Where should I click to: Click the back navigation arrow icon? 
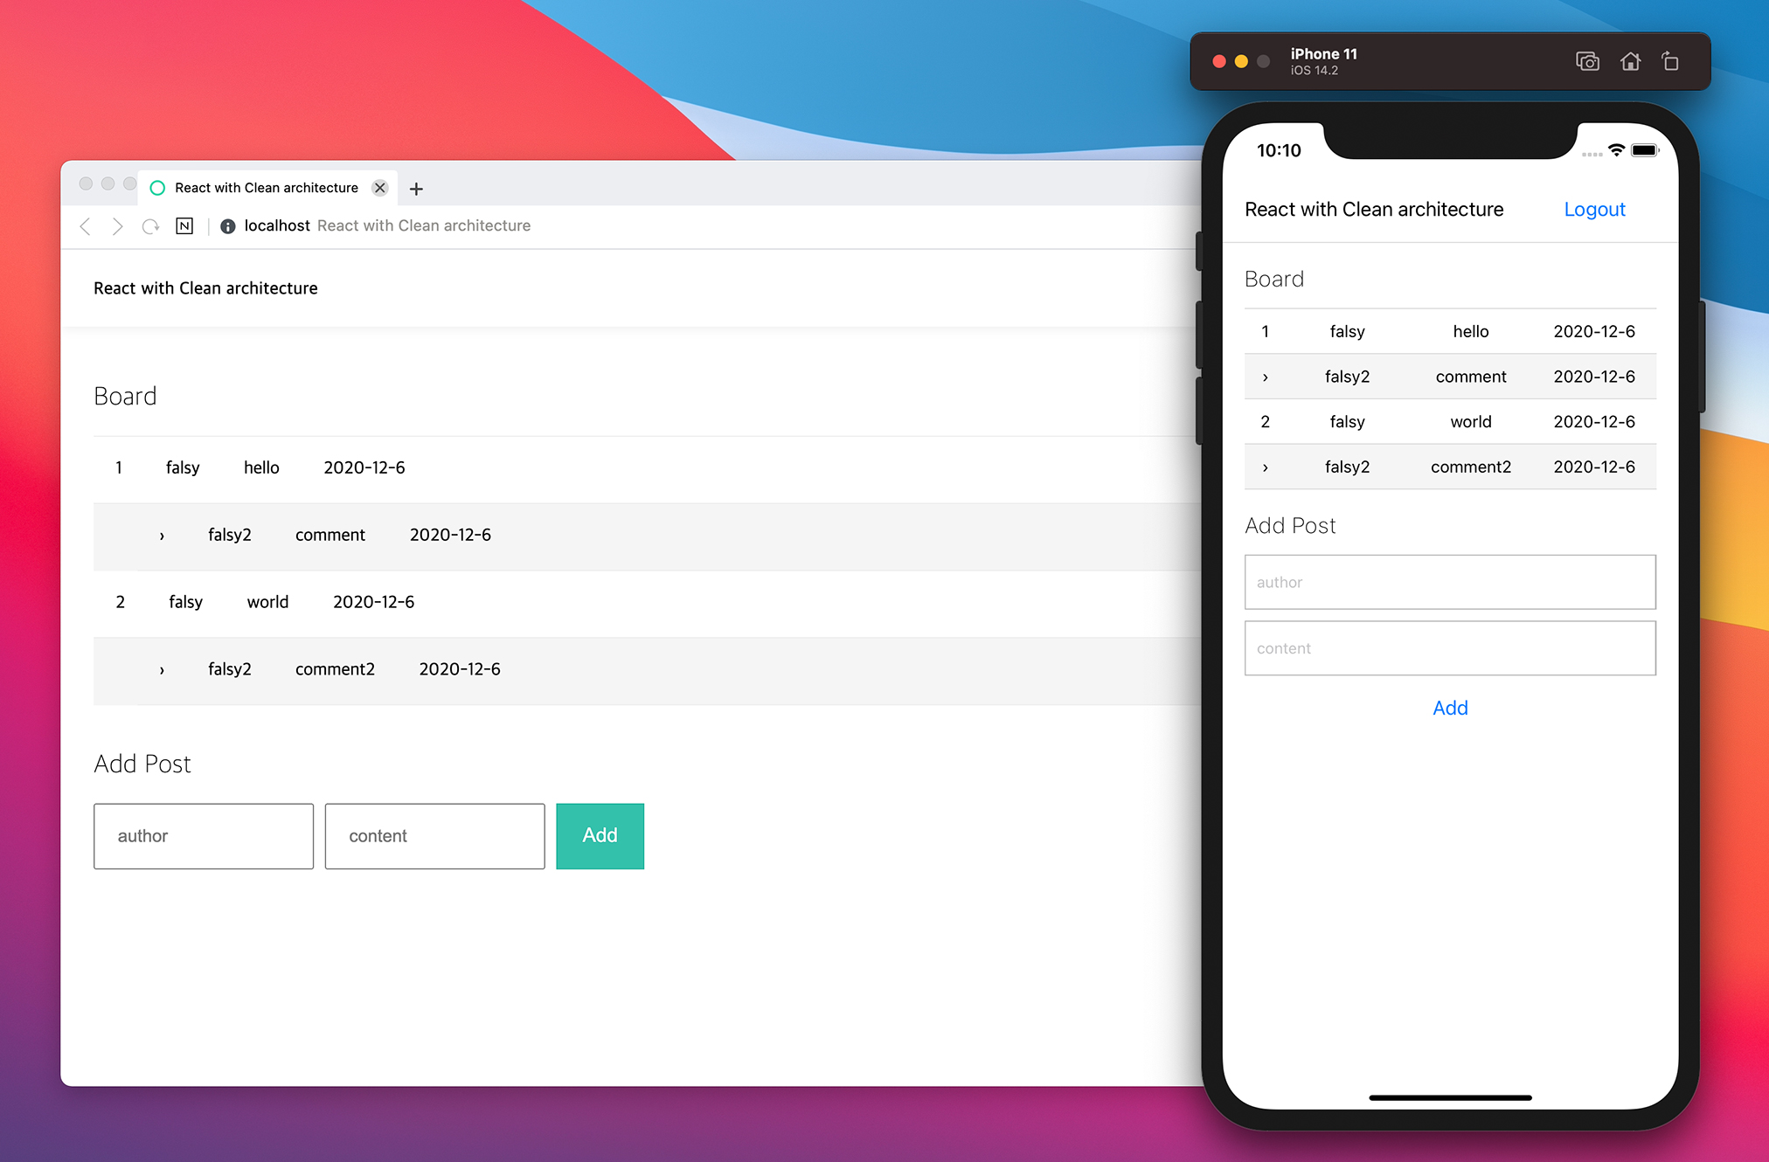pyautogui.click(x=86, y=225)
